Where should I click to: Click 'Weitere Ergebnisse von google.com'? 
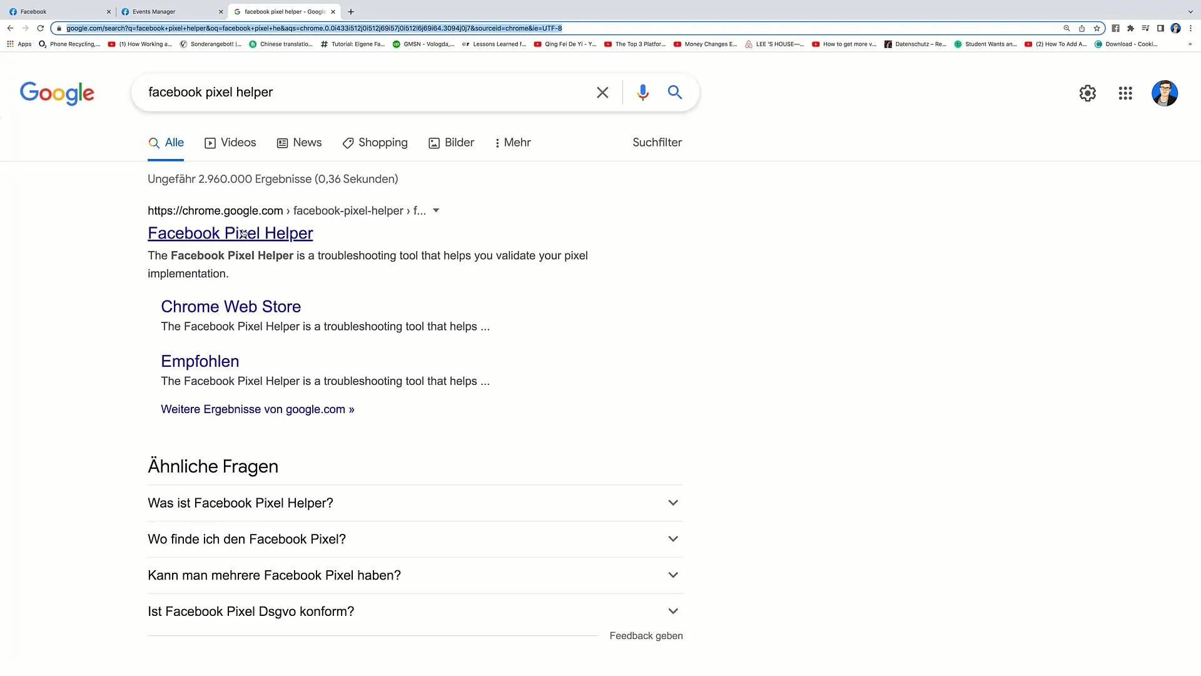[x=257, y=409]
